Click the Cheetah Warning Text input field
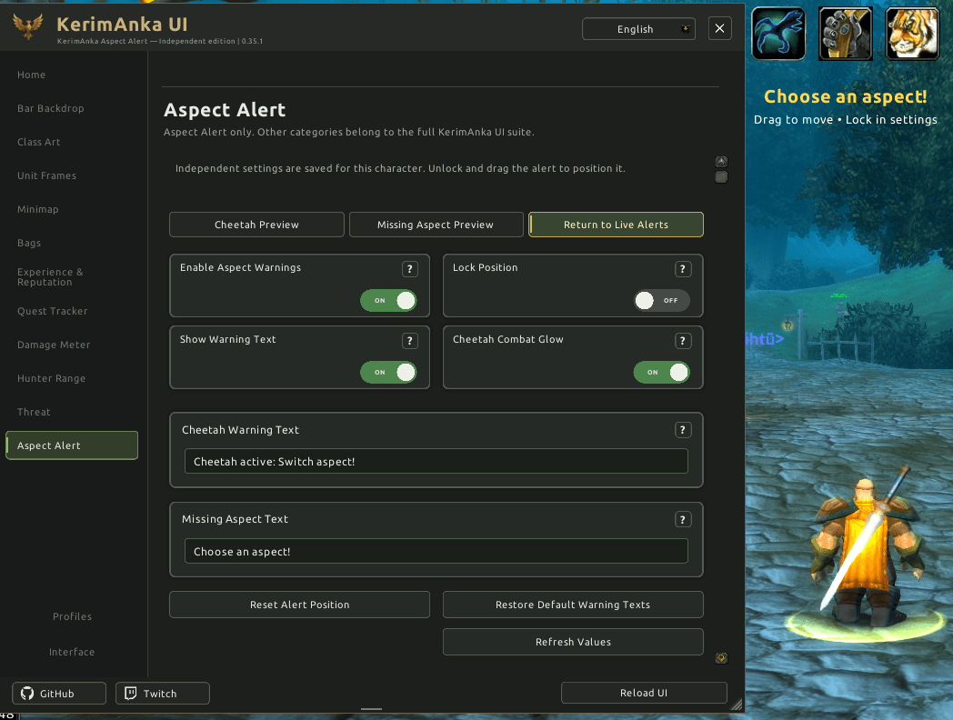Screen dimensions: 953x720 pyautogui.click(x=436, y=461)
